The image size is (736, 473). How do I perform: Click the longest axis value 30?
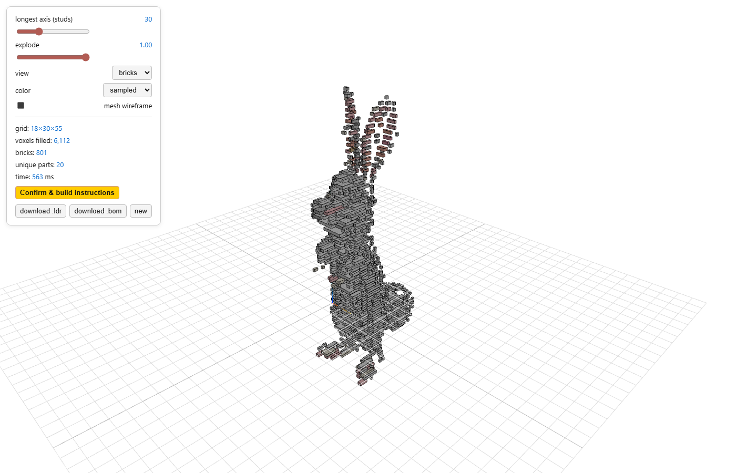point(148,19)
